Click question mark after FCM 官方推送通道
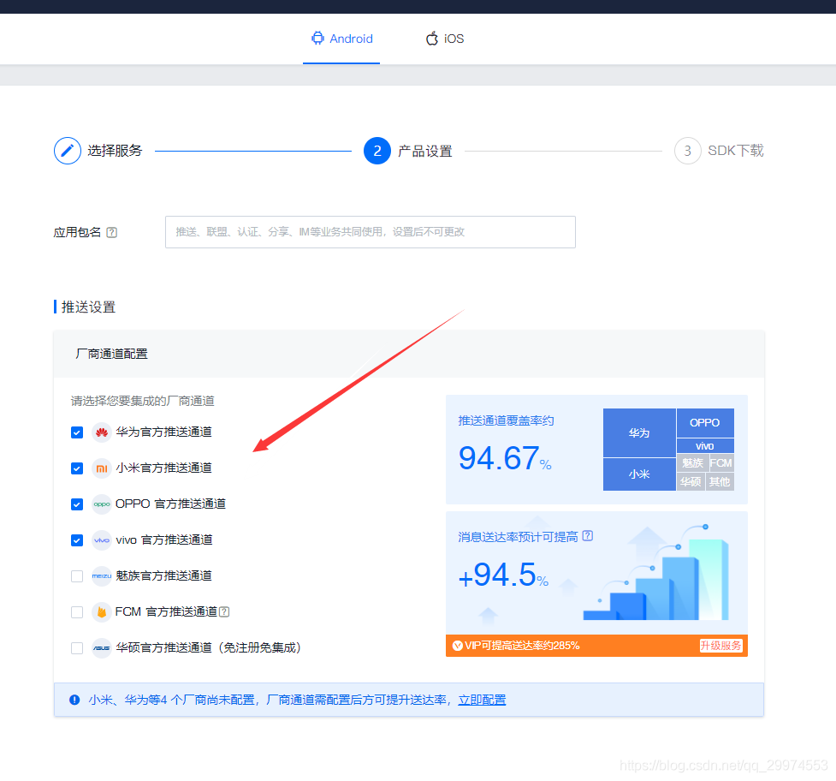The width and height of the screenshot is (836, 781). pos(224,611)
